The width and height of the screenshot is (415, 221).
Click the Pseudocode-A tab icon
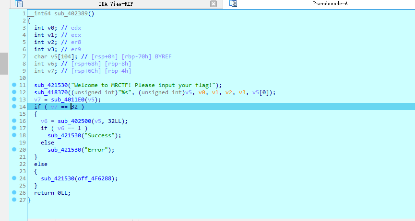(233, 4)
